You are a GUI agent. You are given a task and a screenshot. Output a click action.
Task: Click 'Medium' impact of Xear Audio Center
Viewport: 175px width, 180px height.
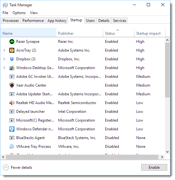click(143, 85)
